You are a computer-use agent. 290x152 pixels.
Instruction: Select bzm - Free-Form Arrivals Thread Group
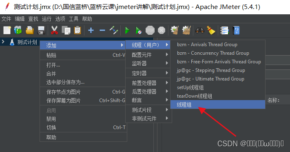click(x=218, y=62)
